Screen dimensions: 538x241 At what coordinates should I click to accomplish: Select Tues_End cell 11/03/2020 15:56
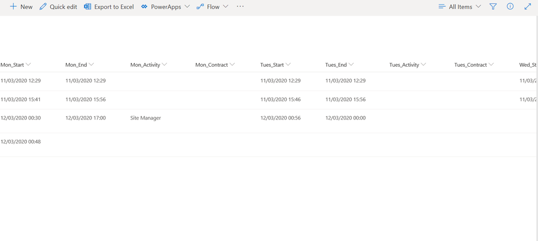coord(346,100)
